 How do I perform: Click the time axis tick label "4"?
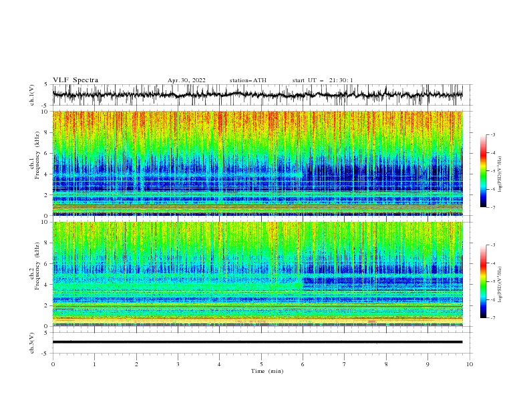pyautogui.click(x=219, y=364)
